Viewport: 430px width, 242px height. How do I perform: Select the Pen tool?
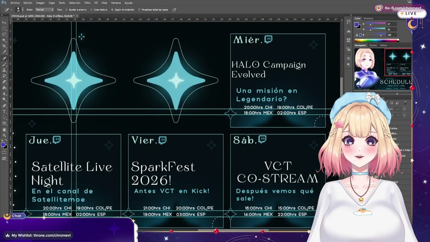pos(4,105)
